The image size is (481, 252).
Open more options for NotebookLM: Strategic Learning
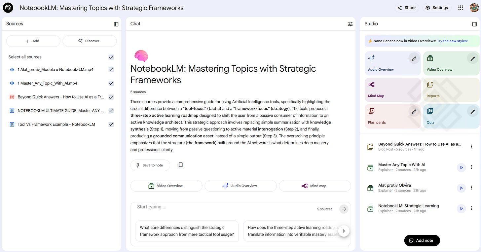pyautogui.click(x=471, y=208)
